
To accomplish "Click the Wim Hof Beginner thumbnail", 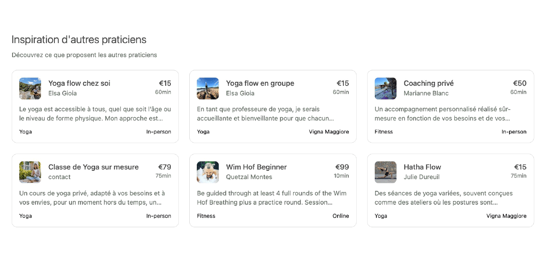I will tap(208, 172).
